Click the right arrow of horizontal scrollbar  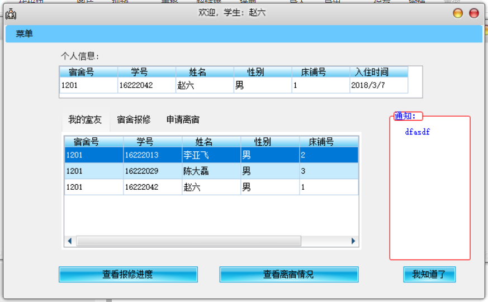point(353,241)
